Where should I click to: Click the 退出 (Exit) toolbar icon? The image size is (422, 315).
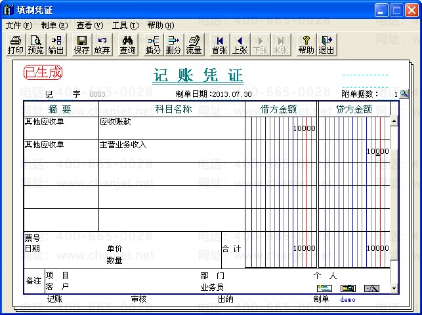(326, 45)
